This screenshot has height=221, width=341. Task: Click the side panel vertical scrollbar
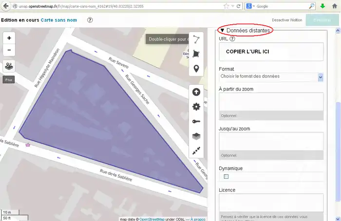[x=338, y=146]
